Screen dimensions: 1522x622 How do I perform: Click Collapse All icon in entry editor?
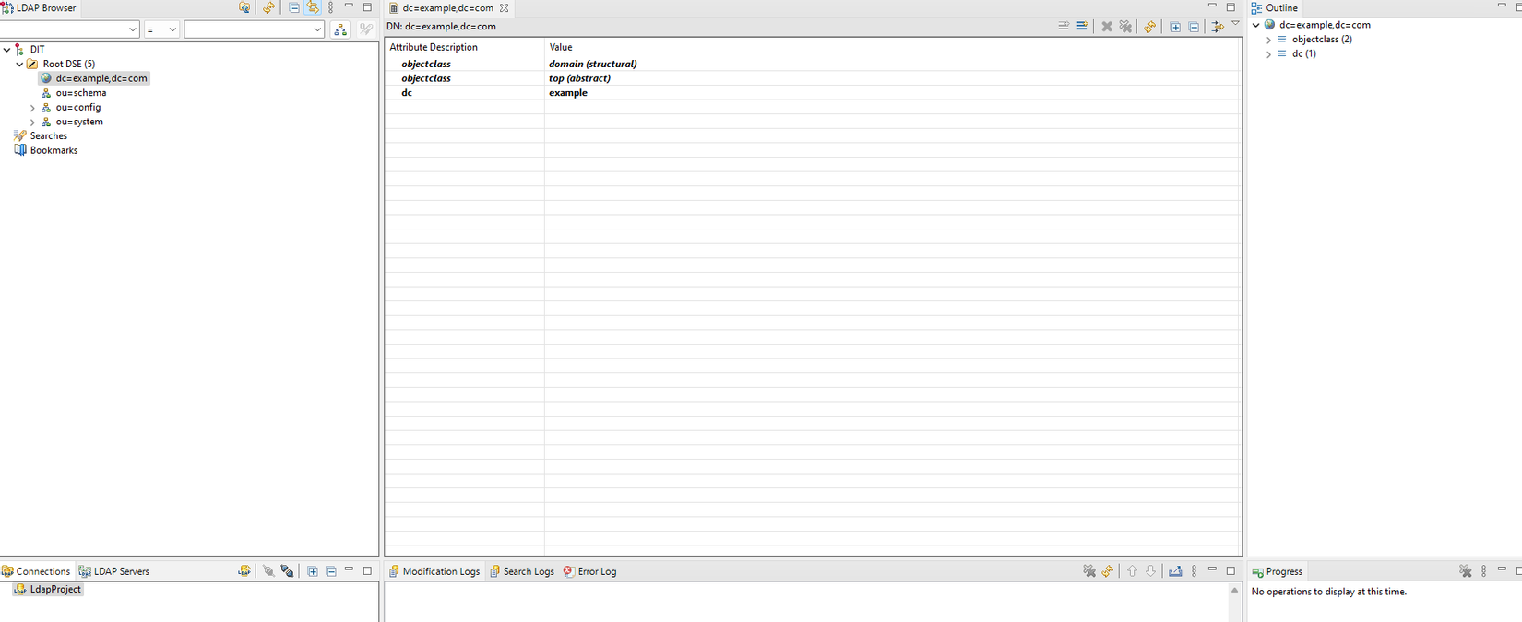(1194, 27)
